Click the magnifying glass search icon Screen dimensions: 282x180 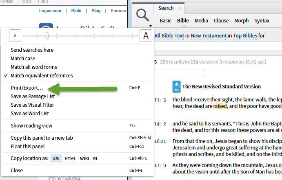pos(142,15)
